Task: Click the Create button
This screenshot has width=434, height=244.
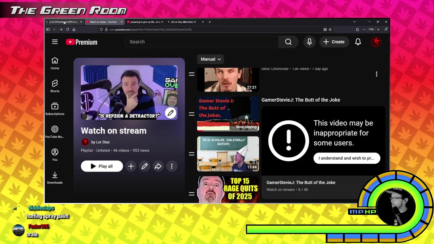Action: (x=334, y=42)
